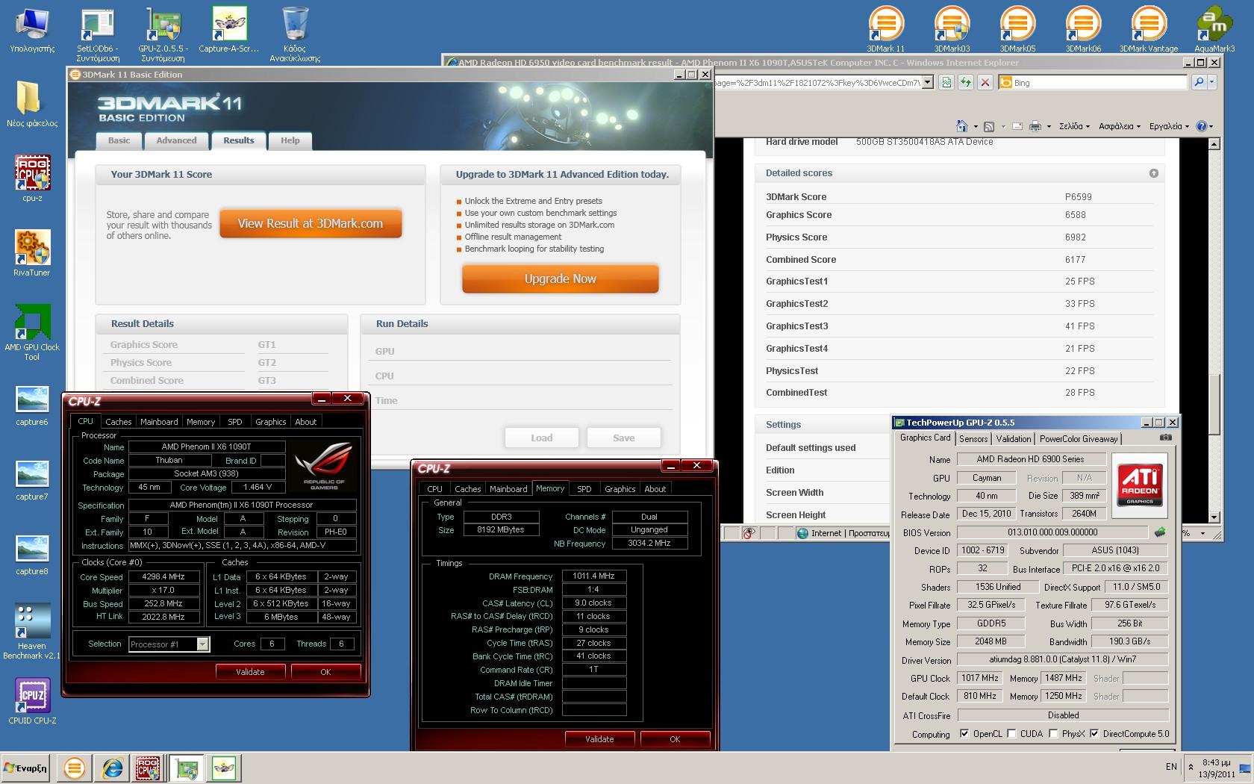
Task: Click OK in the Memory CPU-Z window
Action: 675,739
